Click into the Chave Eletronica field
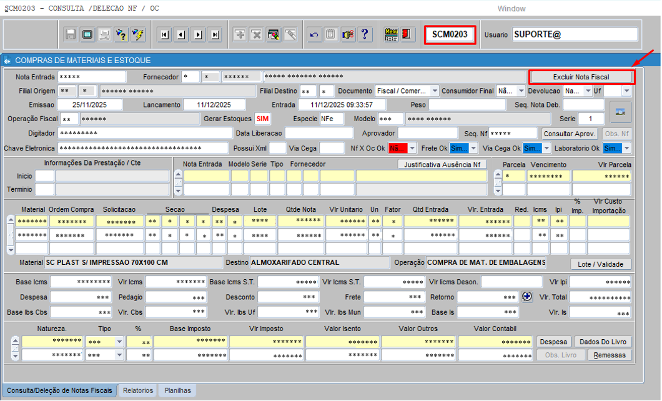This screenshot has width=662, height=401. click(143, 148)
